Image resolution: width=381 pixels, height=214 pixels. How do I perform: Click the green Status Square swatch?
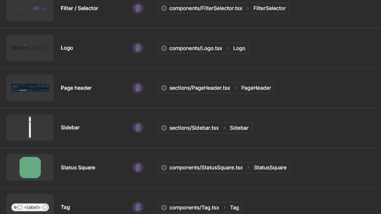click(x=30, y=167)
